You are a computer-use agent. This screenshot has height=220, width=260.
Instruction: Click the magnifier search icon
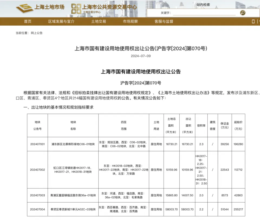pos(243,12)
